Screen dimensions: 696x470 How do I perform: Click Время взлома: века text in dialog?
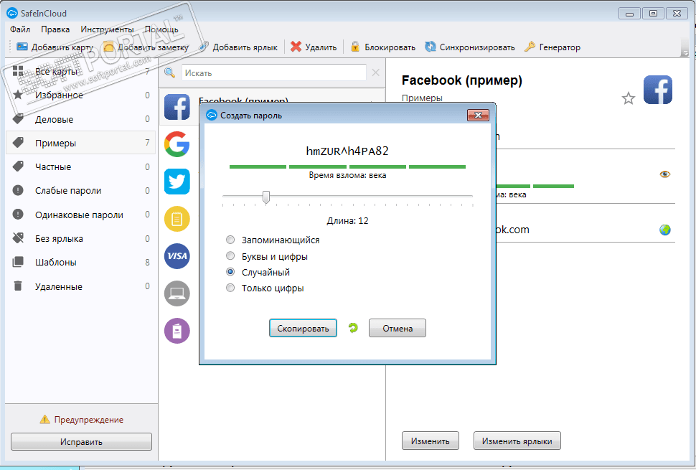[x=347, y=175]
